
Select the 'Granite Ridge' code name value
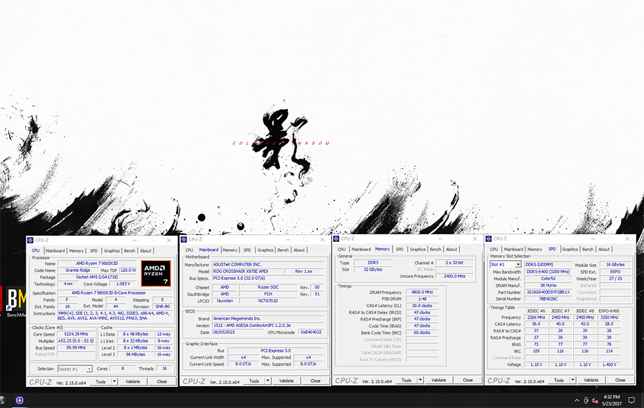78,271
